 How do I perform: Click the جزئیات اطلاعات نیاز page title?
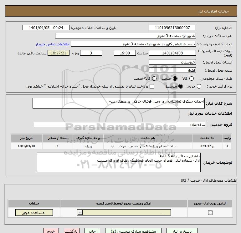pos(213,11)
